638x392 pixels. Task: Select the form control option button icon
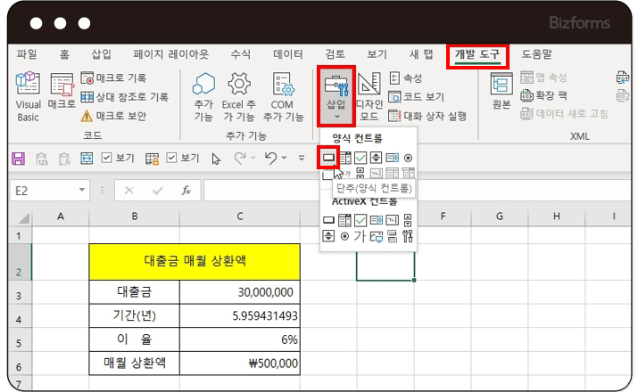click(x=408, y=158)
